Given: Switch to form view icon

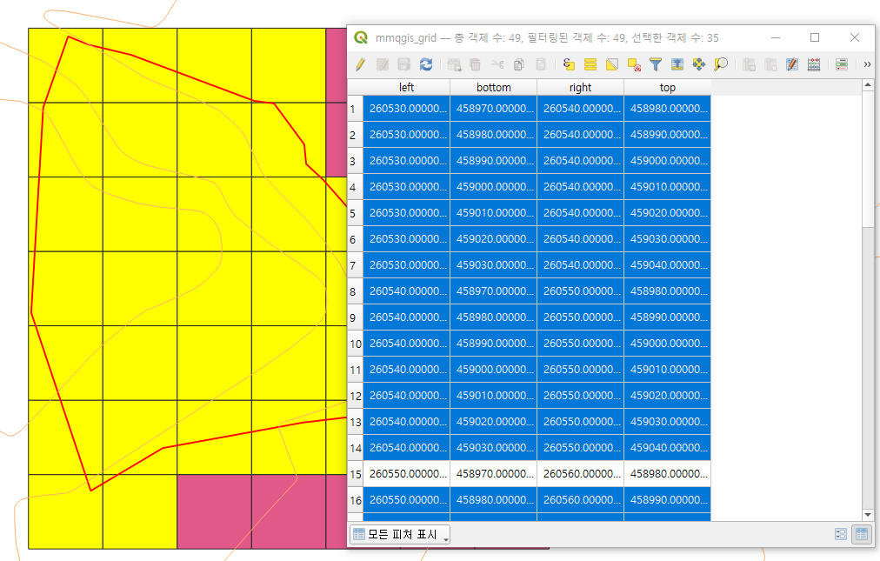Looking at the screenshot, I should pyautogui.click(x=840, y=534).
